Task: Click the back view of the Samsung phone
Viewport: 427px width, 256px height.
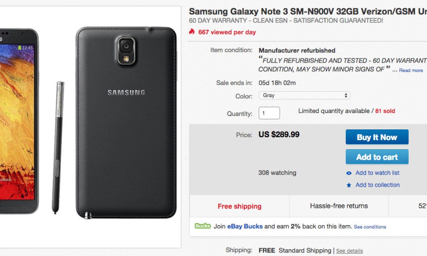Action: pos(126,123)
